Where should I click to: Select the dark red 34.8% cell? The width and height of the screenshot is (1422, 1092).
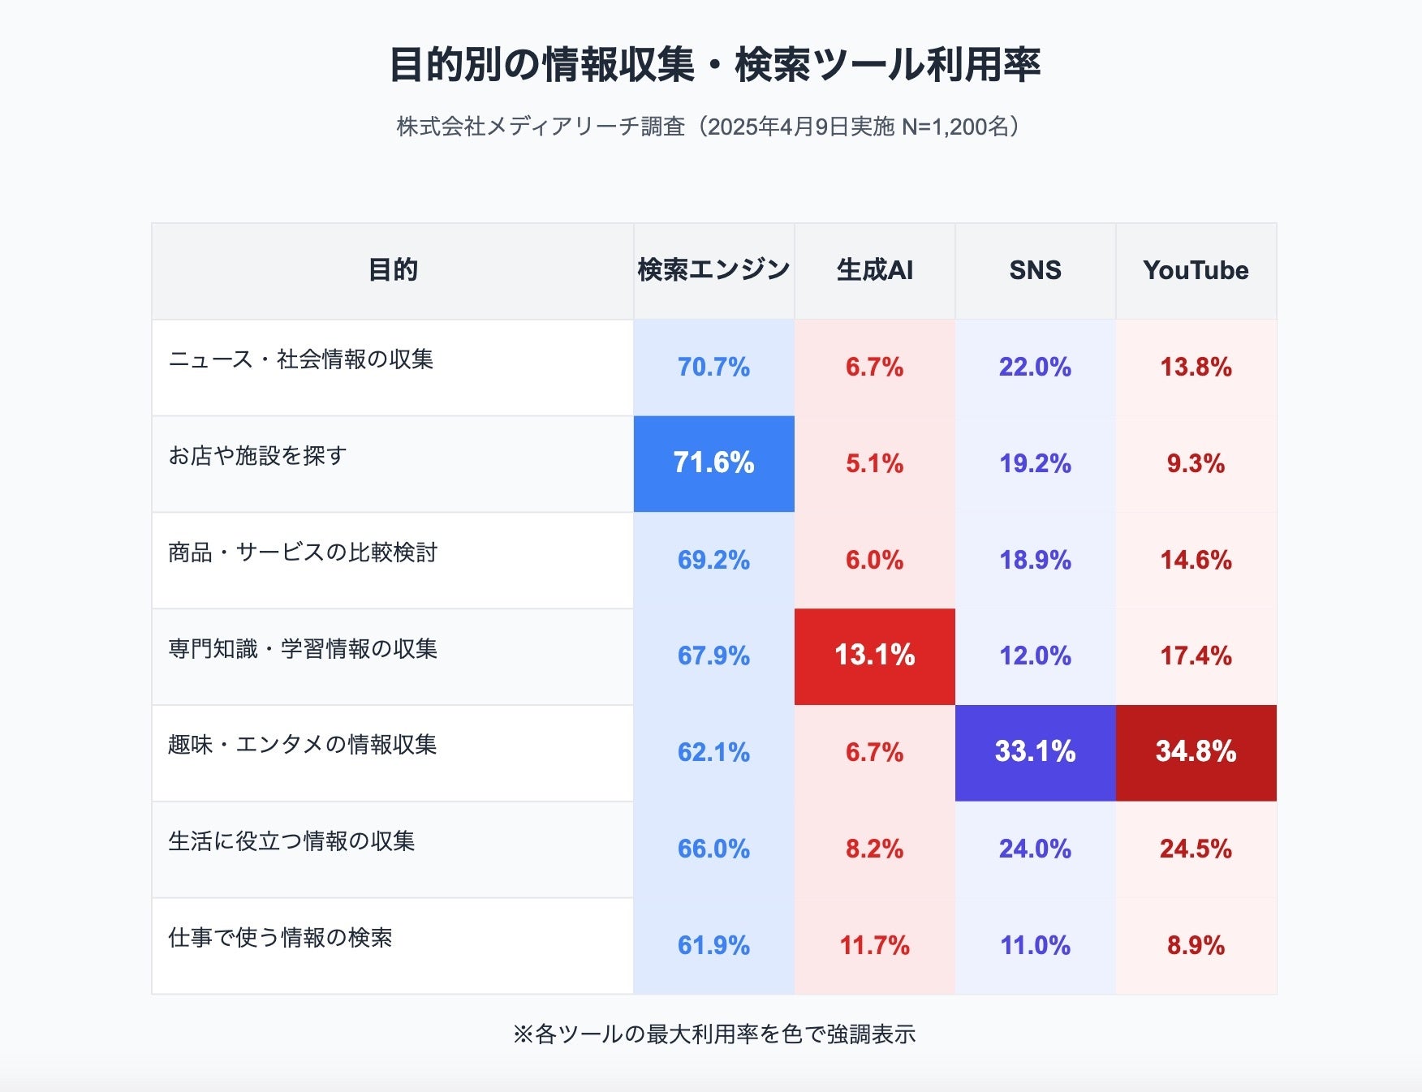[1196, 752]
